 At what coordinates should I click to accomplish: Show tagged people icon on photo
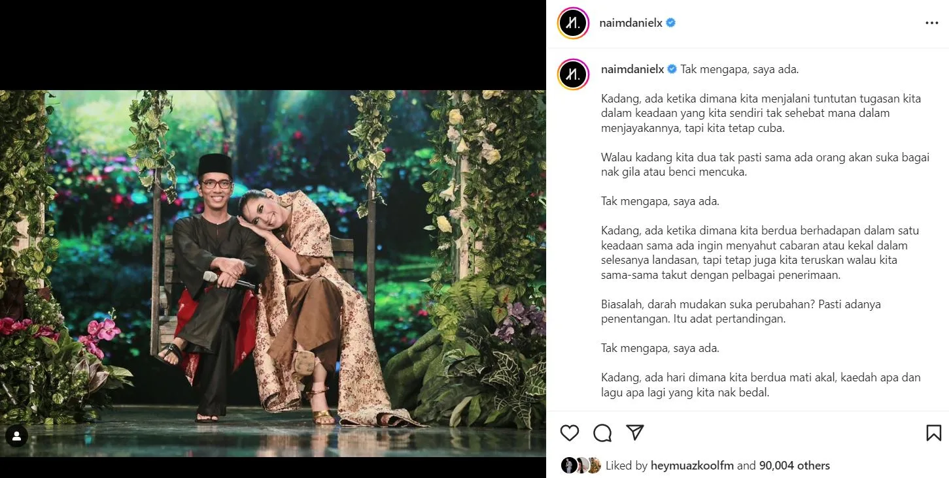16,436
